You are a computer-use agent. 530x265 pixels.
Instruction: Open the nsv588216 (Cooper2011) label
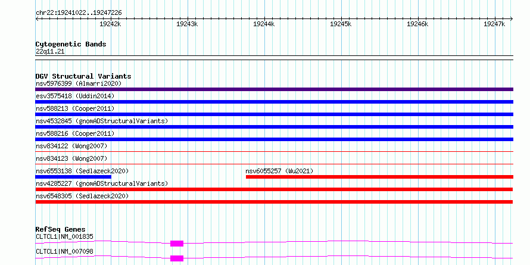(75, 133)
